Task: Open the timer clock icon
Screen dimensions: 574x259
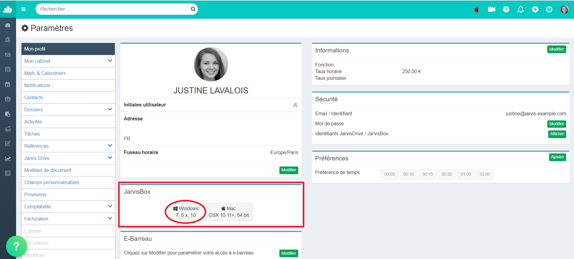Action: click(x=549, y=9)
